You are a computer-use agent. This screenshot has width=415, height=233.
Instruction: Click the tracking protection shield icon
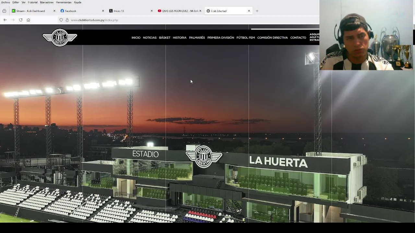click(x=61, y=20)
